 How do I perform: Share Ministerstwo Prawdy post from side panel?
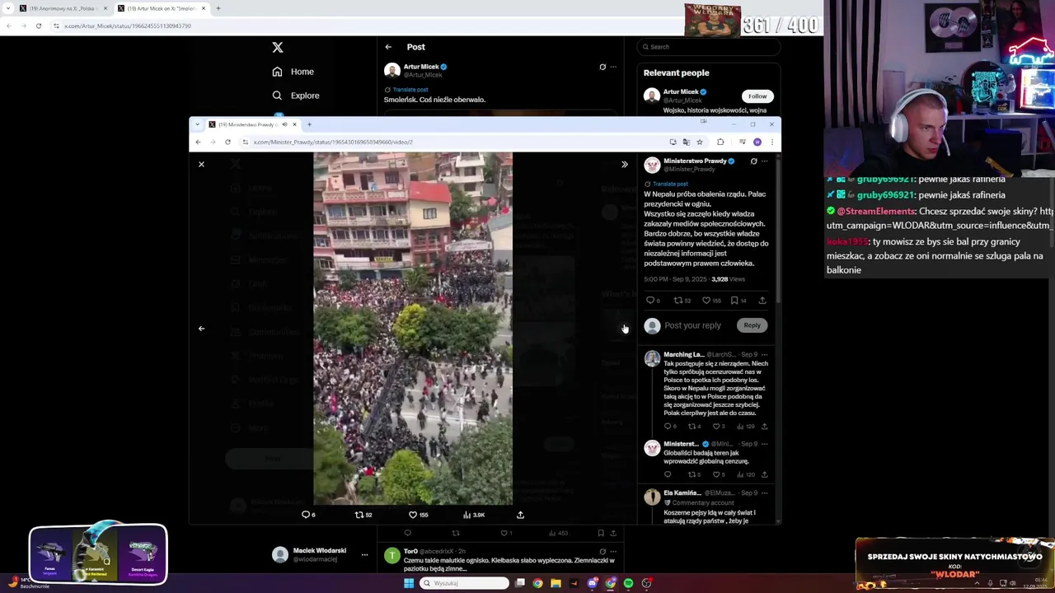click(762, 301)
